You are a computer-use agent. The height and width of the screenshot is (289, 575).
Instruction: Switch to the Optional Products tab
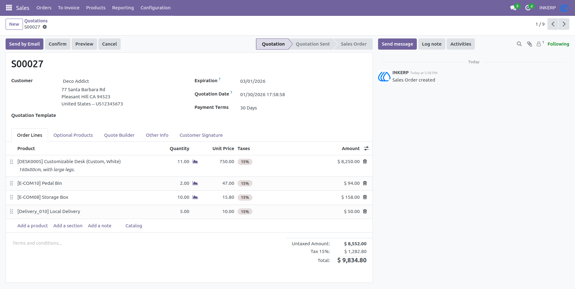[x=73, y=135]
